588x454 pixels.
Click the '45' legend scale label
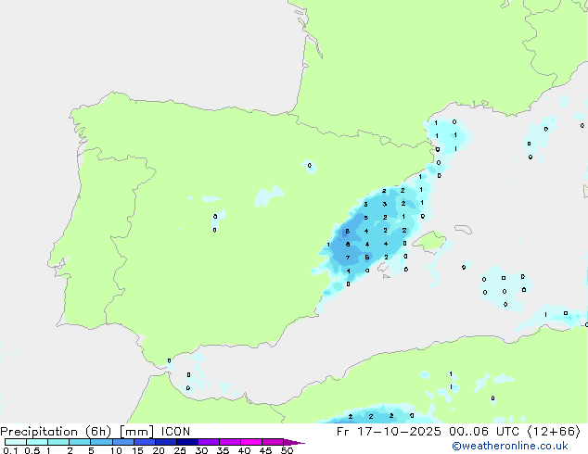pyautogui.click(x=265, y=450)
